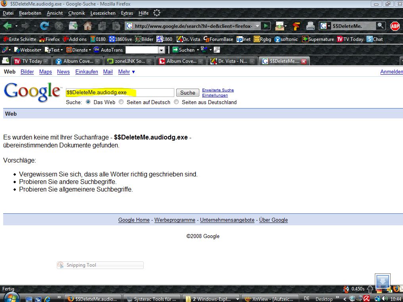Click the Anmelden link
This screenshot has width=403, height=302.
pyautogui.click(x=391, y=72)
